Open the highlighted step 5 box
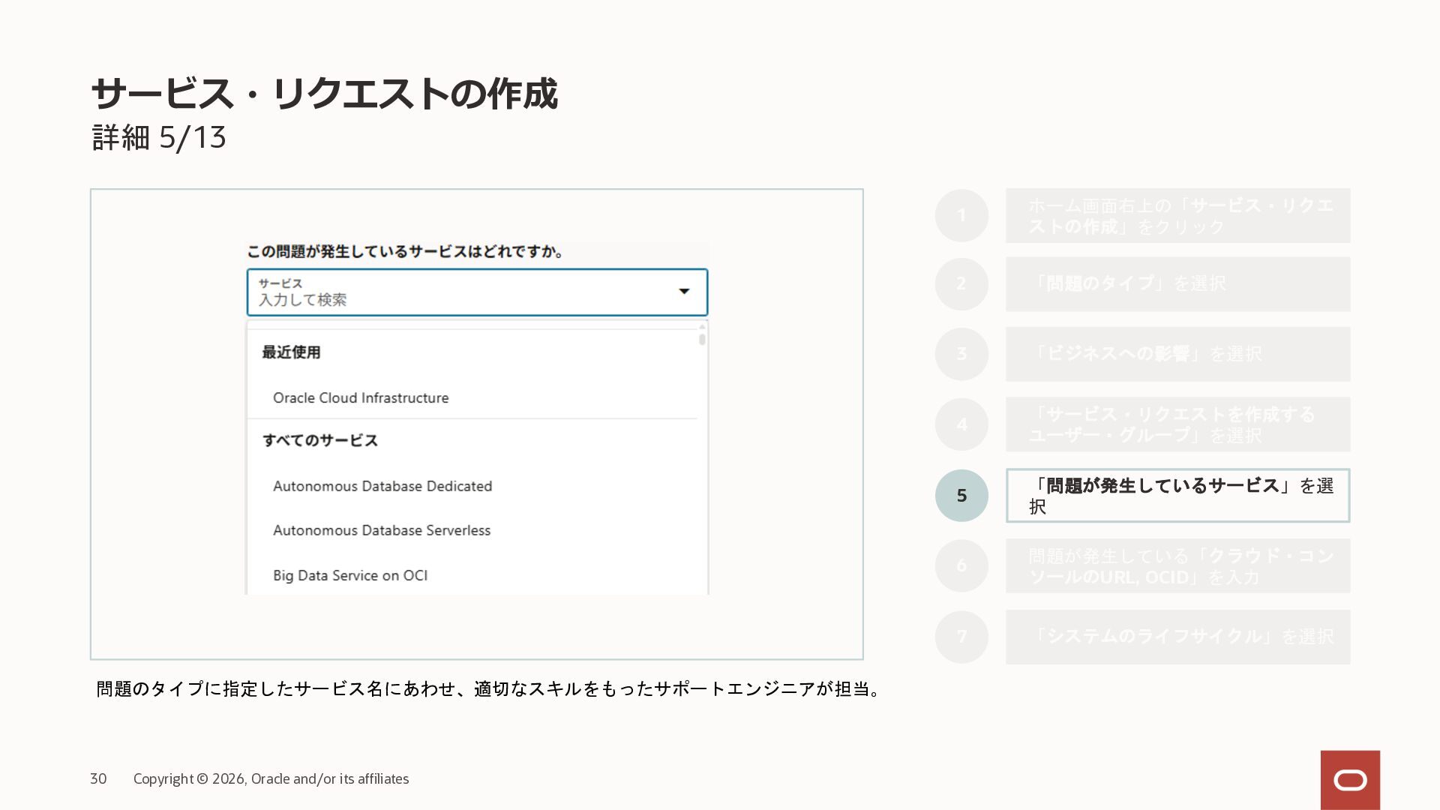Screen dimensions: 1440x810 (x=1177, y=496)
